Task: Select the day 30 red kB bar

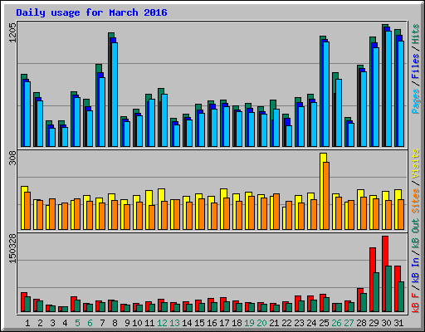Action: point(384,274)
